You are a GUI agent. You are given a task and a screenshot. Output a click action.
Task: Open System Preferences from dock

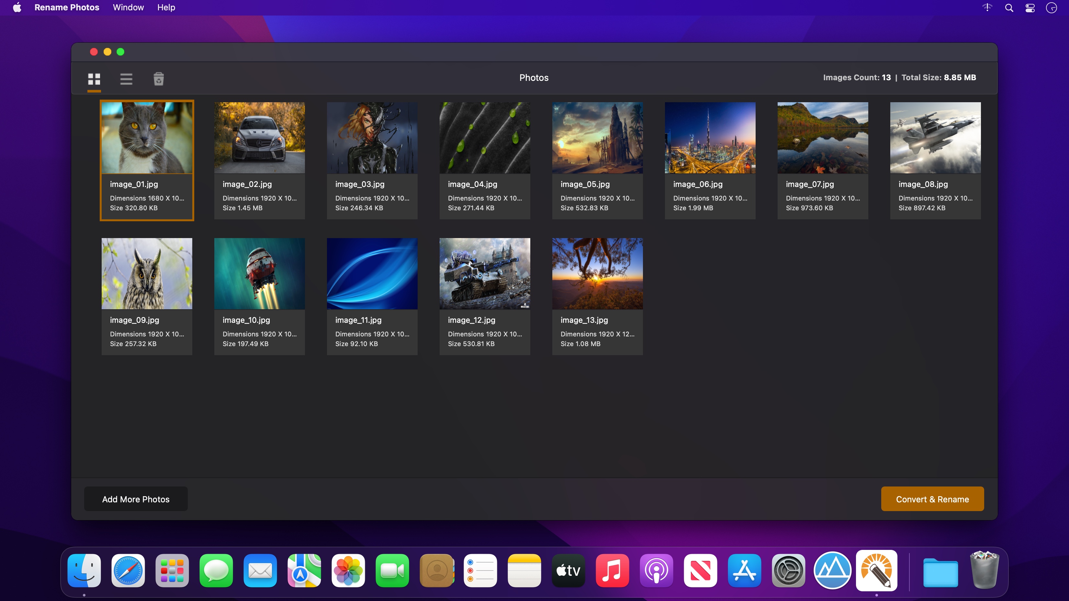(x=788, y=570)
